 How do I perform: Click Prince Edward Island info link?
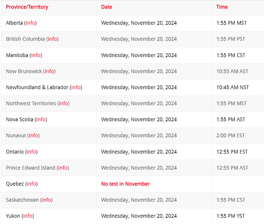63,168
